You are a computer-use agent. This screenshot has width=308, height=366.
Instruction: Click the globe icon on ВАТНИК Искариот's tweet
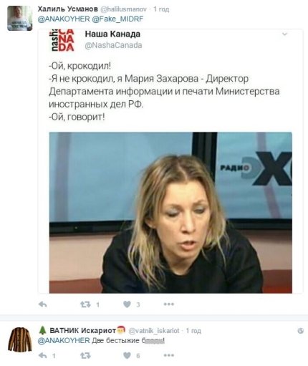pyautogui.click(x=300, y=330)
